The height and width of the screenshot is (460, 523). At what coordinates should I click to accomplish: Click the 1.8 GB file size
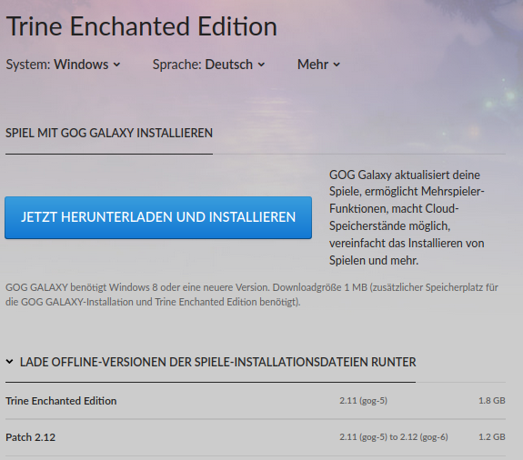492,400
